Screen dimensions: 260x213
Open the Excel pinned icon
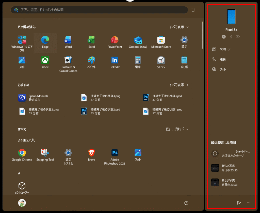click(91, 42)
